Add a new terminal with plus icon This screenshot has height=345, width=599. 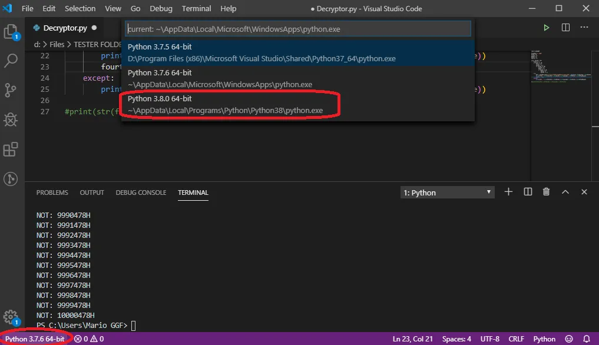(x=508, y=192)
